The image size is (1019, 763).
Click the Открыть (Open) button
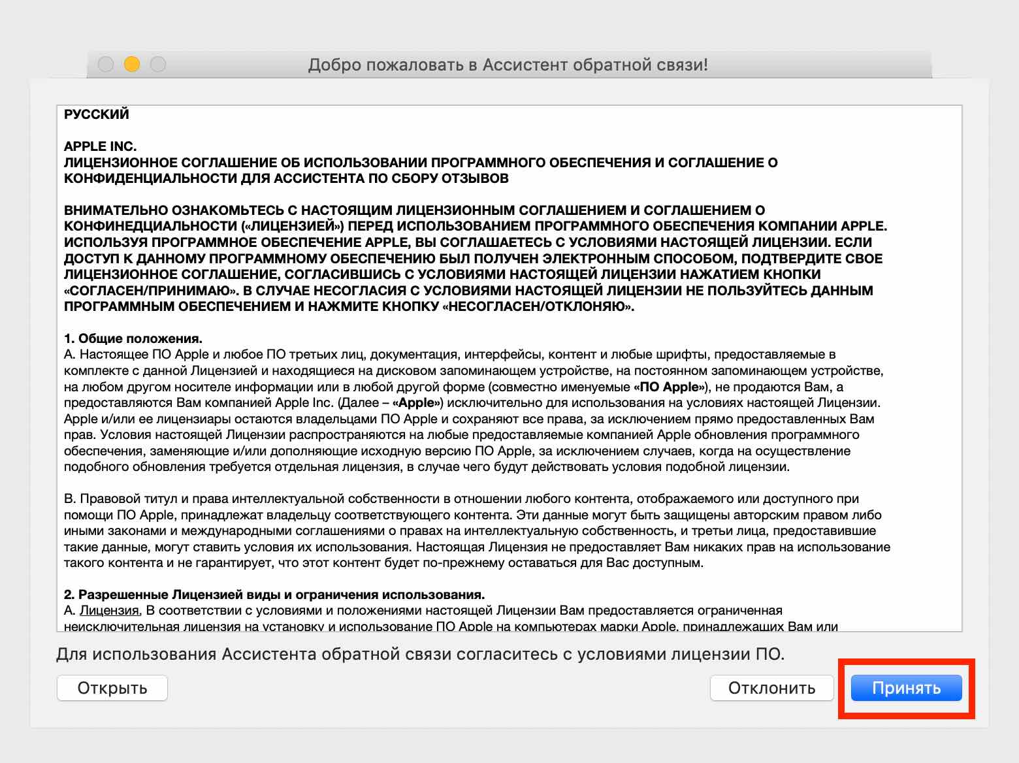(112, 688)
